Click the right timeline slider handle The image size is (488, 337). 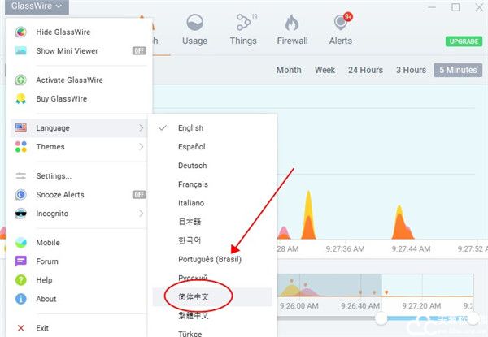pos(473,318)
